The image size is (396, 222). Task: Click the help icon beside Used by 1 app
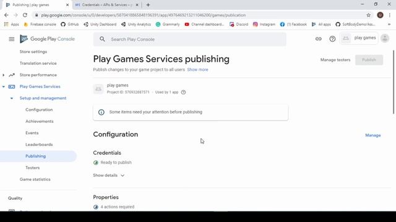pos(184,92)
